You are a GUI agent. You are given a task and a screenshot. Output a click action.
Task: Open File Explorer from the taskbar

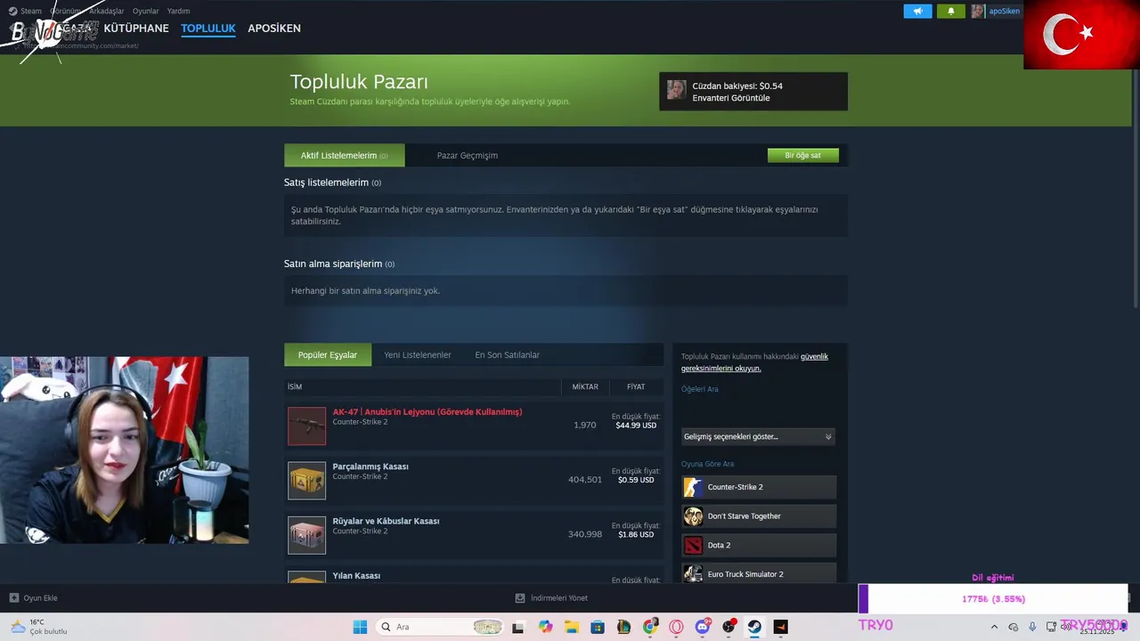tap(572, 627)
